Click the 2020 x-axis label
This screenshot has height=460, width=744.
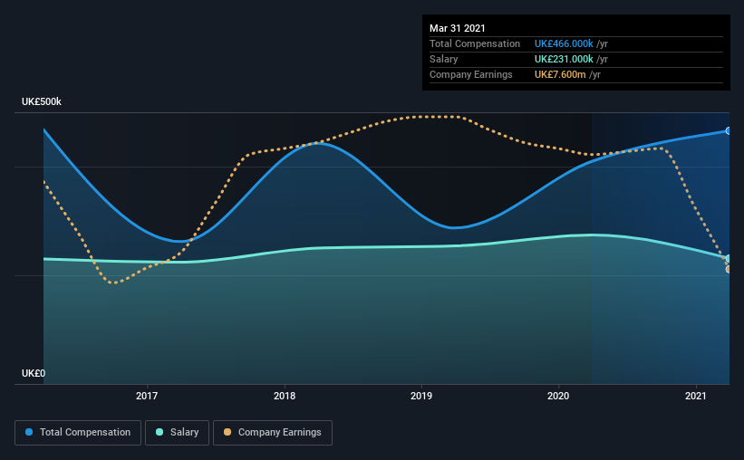558,396
